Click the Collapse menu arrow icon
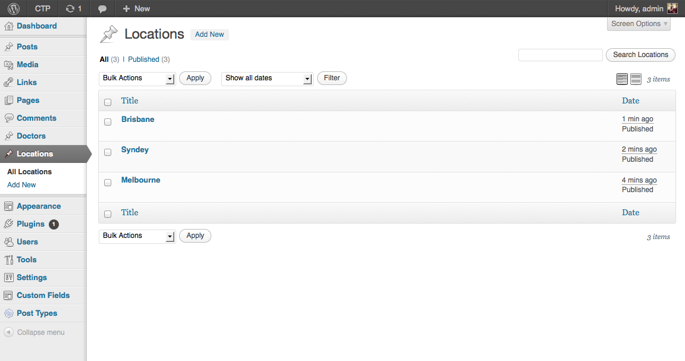This screenshot has width=685, height=361. [x=8, y=332]
